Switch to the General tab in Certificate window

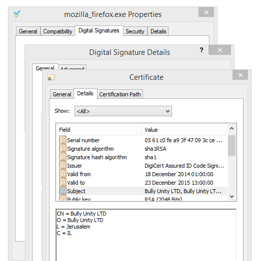(x=62, y=94)
